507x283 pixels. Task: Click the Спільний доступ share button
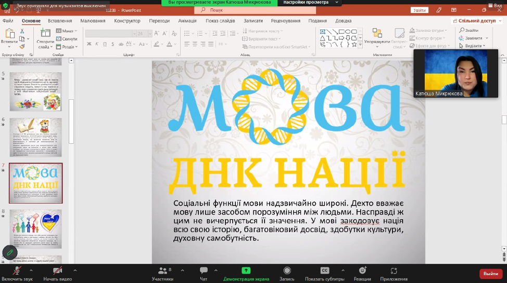[x=476, y=21]
